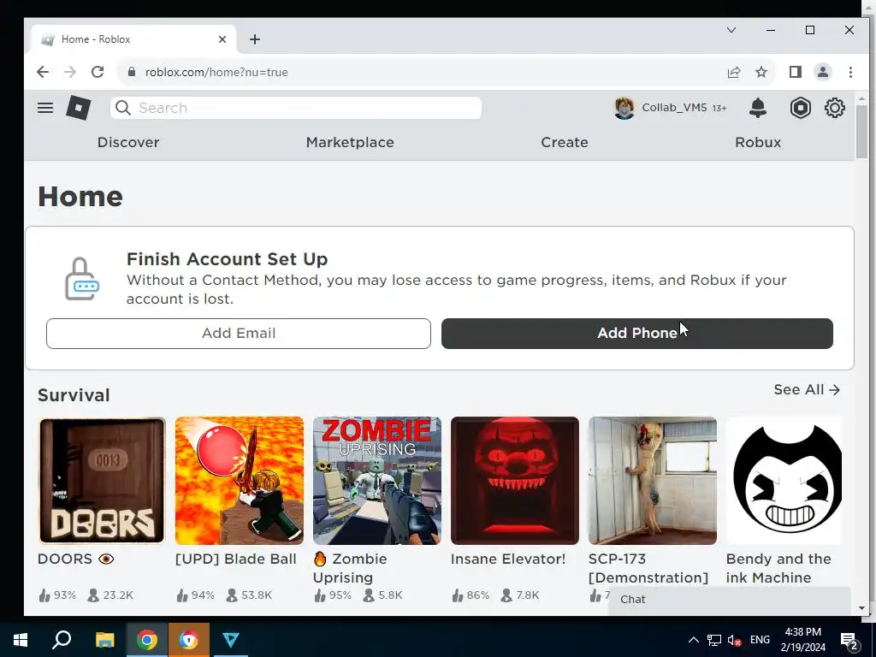Click the muted volume tray icon
This screenshot has width=876, height=657.
(734, 640)
